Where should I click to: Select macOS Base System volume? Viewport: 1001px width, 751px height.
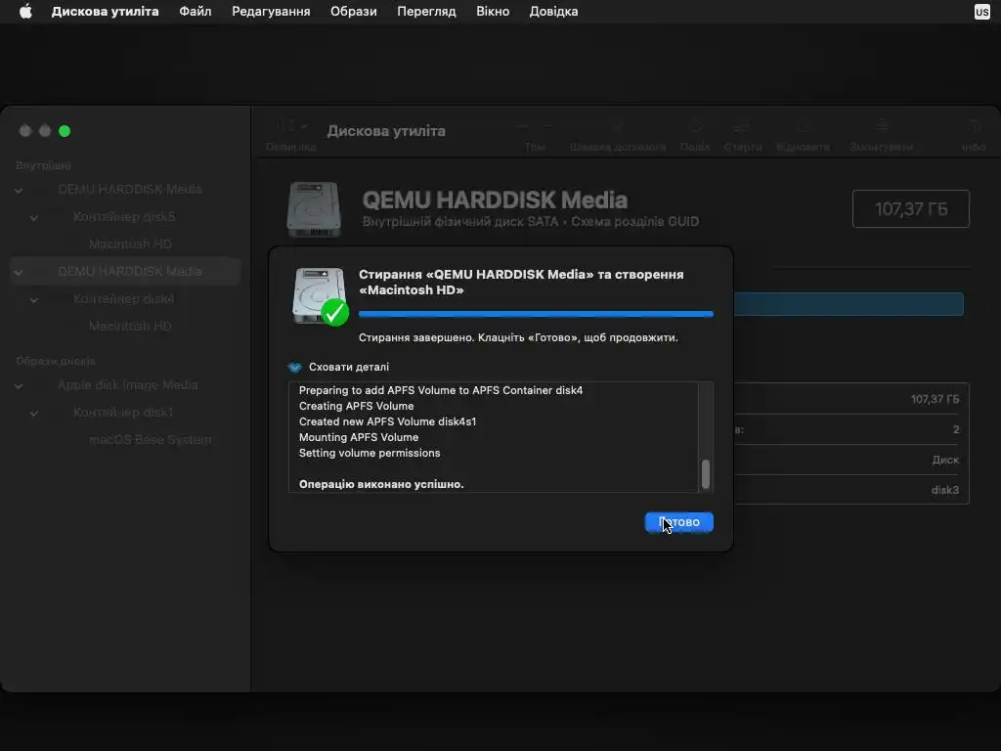point(150,439)
